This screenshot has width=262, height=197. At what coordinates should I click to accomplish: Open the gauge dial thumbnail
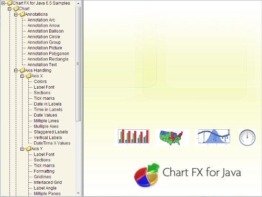pos(247,138)
